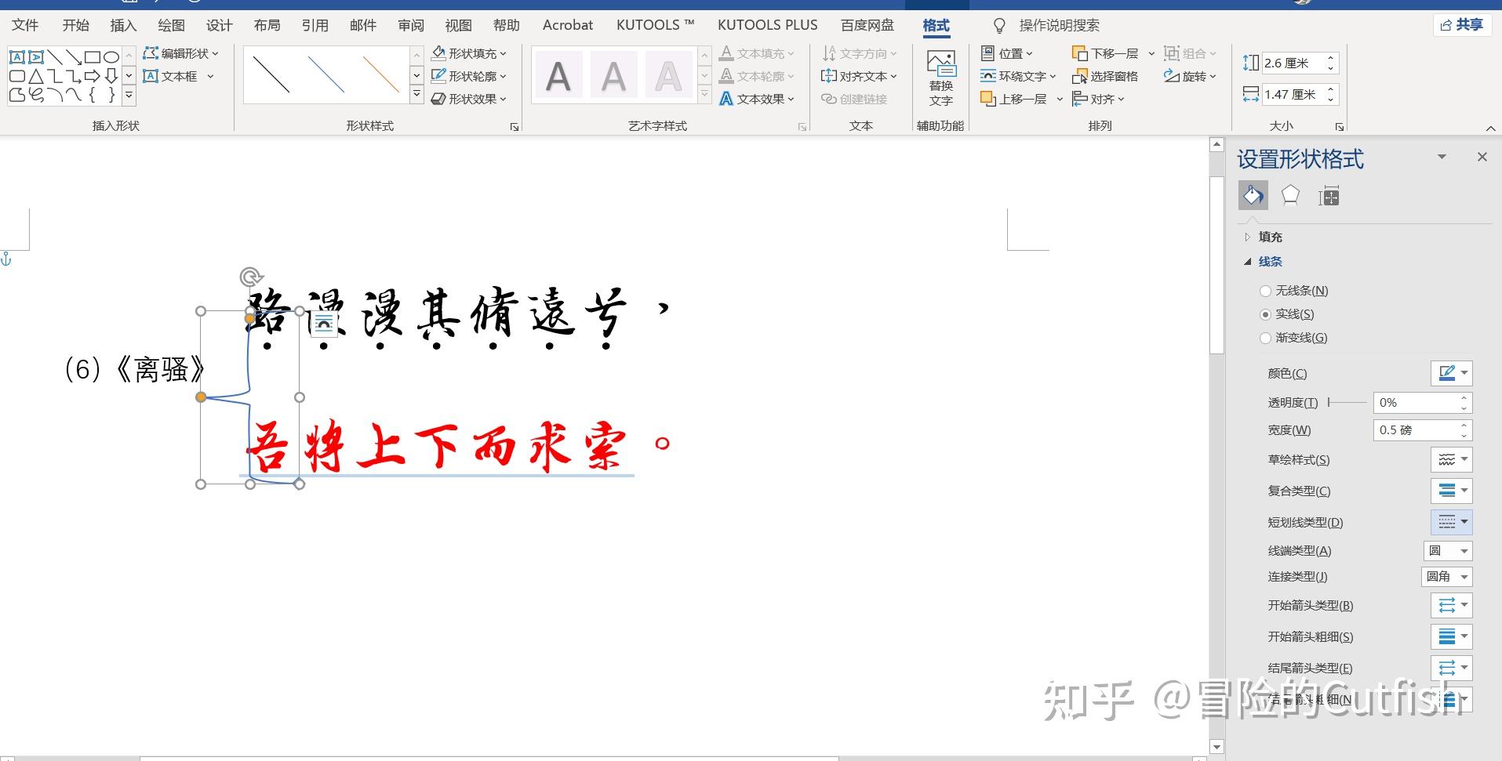Image resolution: width=1502 pixels, height=761 pixels.
Task: Switch to the Design (设计) tab
Action: pos(219,25)
